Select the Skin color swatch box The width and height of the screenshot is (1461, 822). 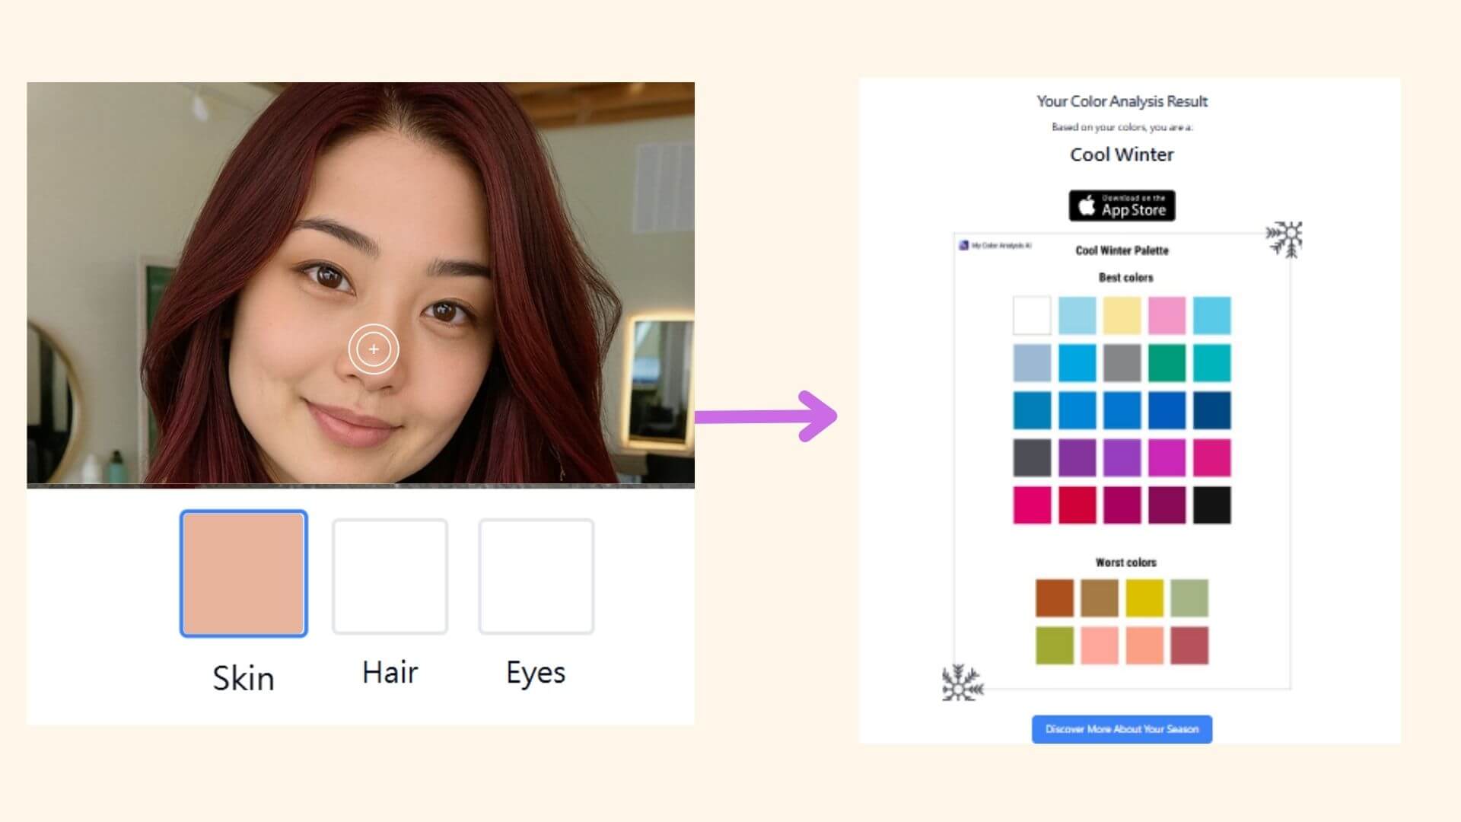click(x=243, y=573)
